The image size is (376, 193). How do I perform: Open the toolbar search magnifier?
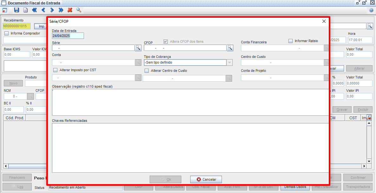[x=79, y=10]
